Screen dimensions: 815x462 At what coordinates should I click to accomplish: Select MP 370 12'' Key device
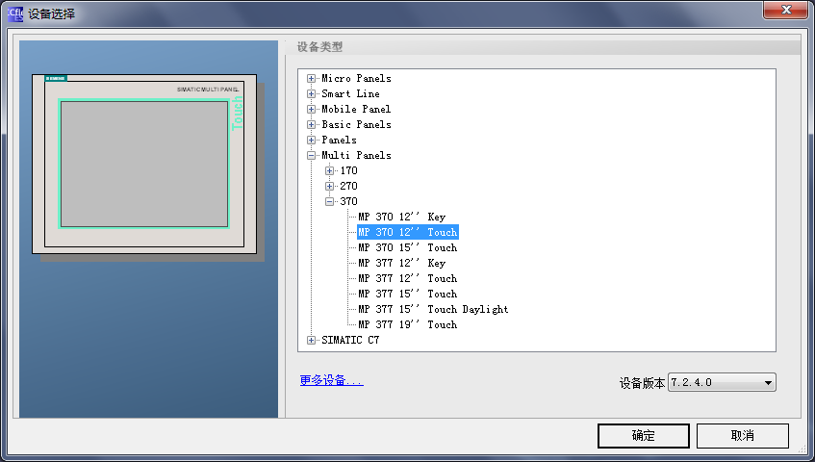(x=402, y=217)
